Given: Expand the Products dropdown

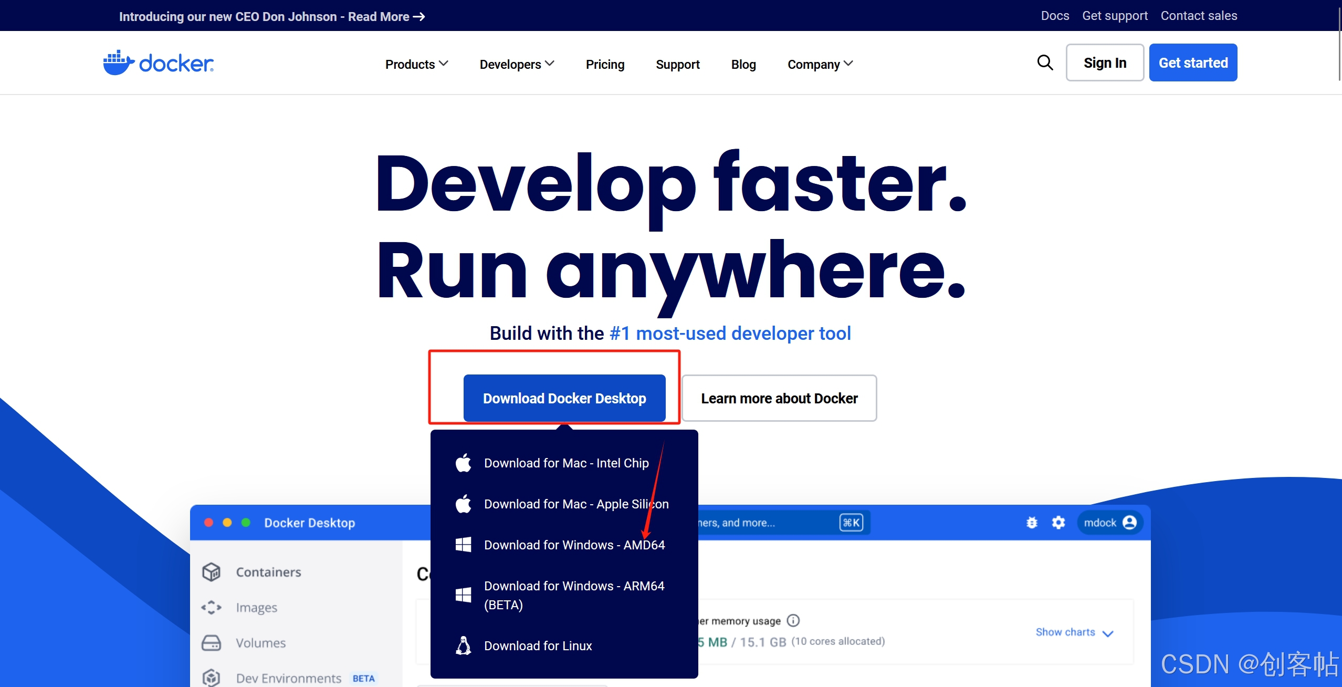Looking at the screenshot, I should [x=416, y=64].
